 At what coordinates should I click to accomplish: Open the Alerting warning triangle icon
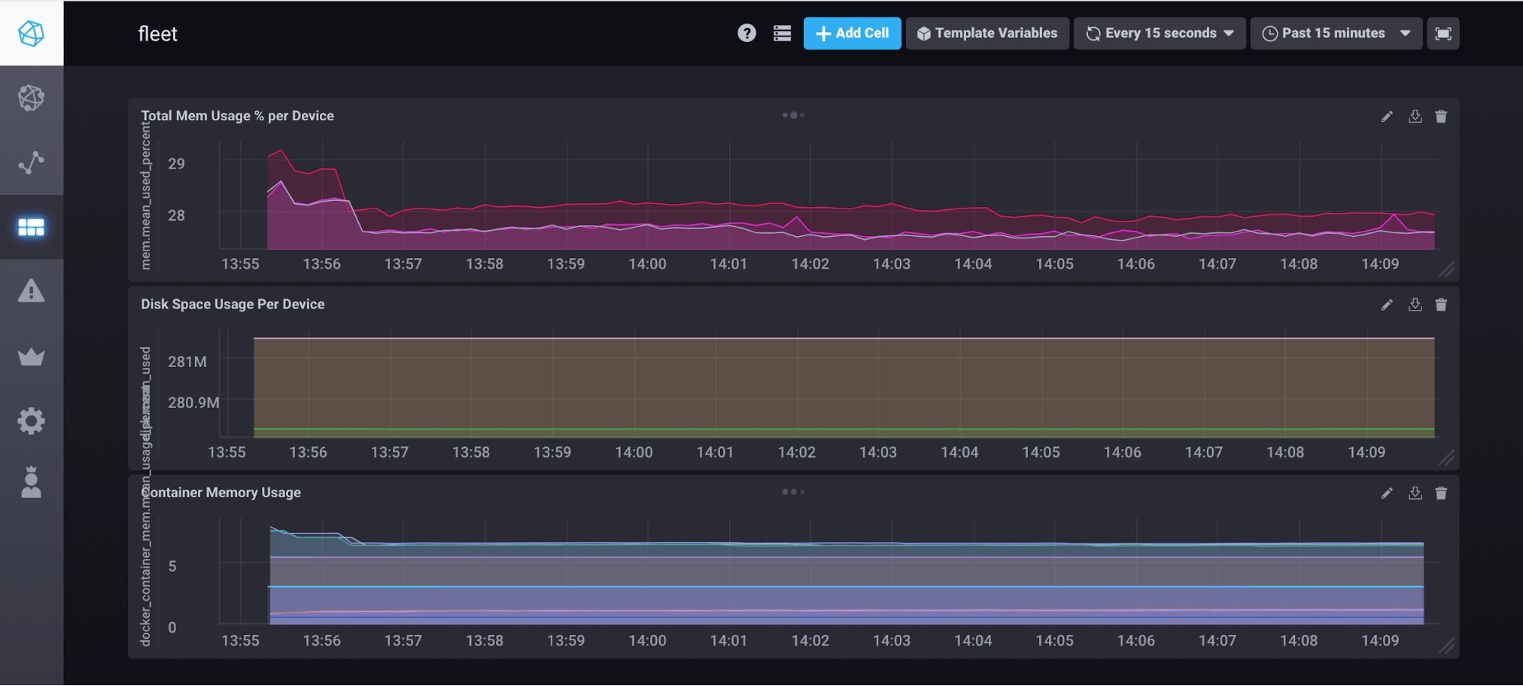31,291
